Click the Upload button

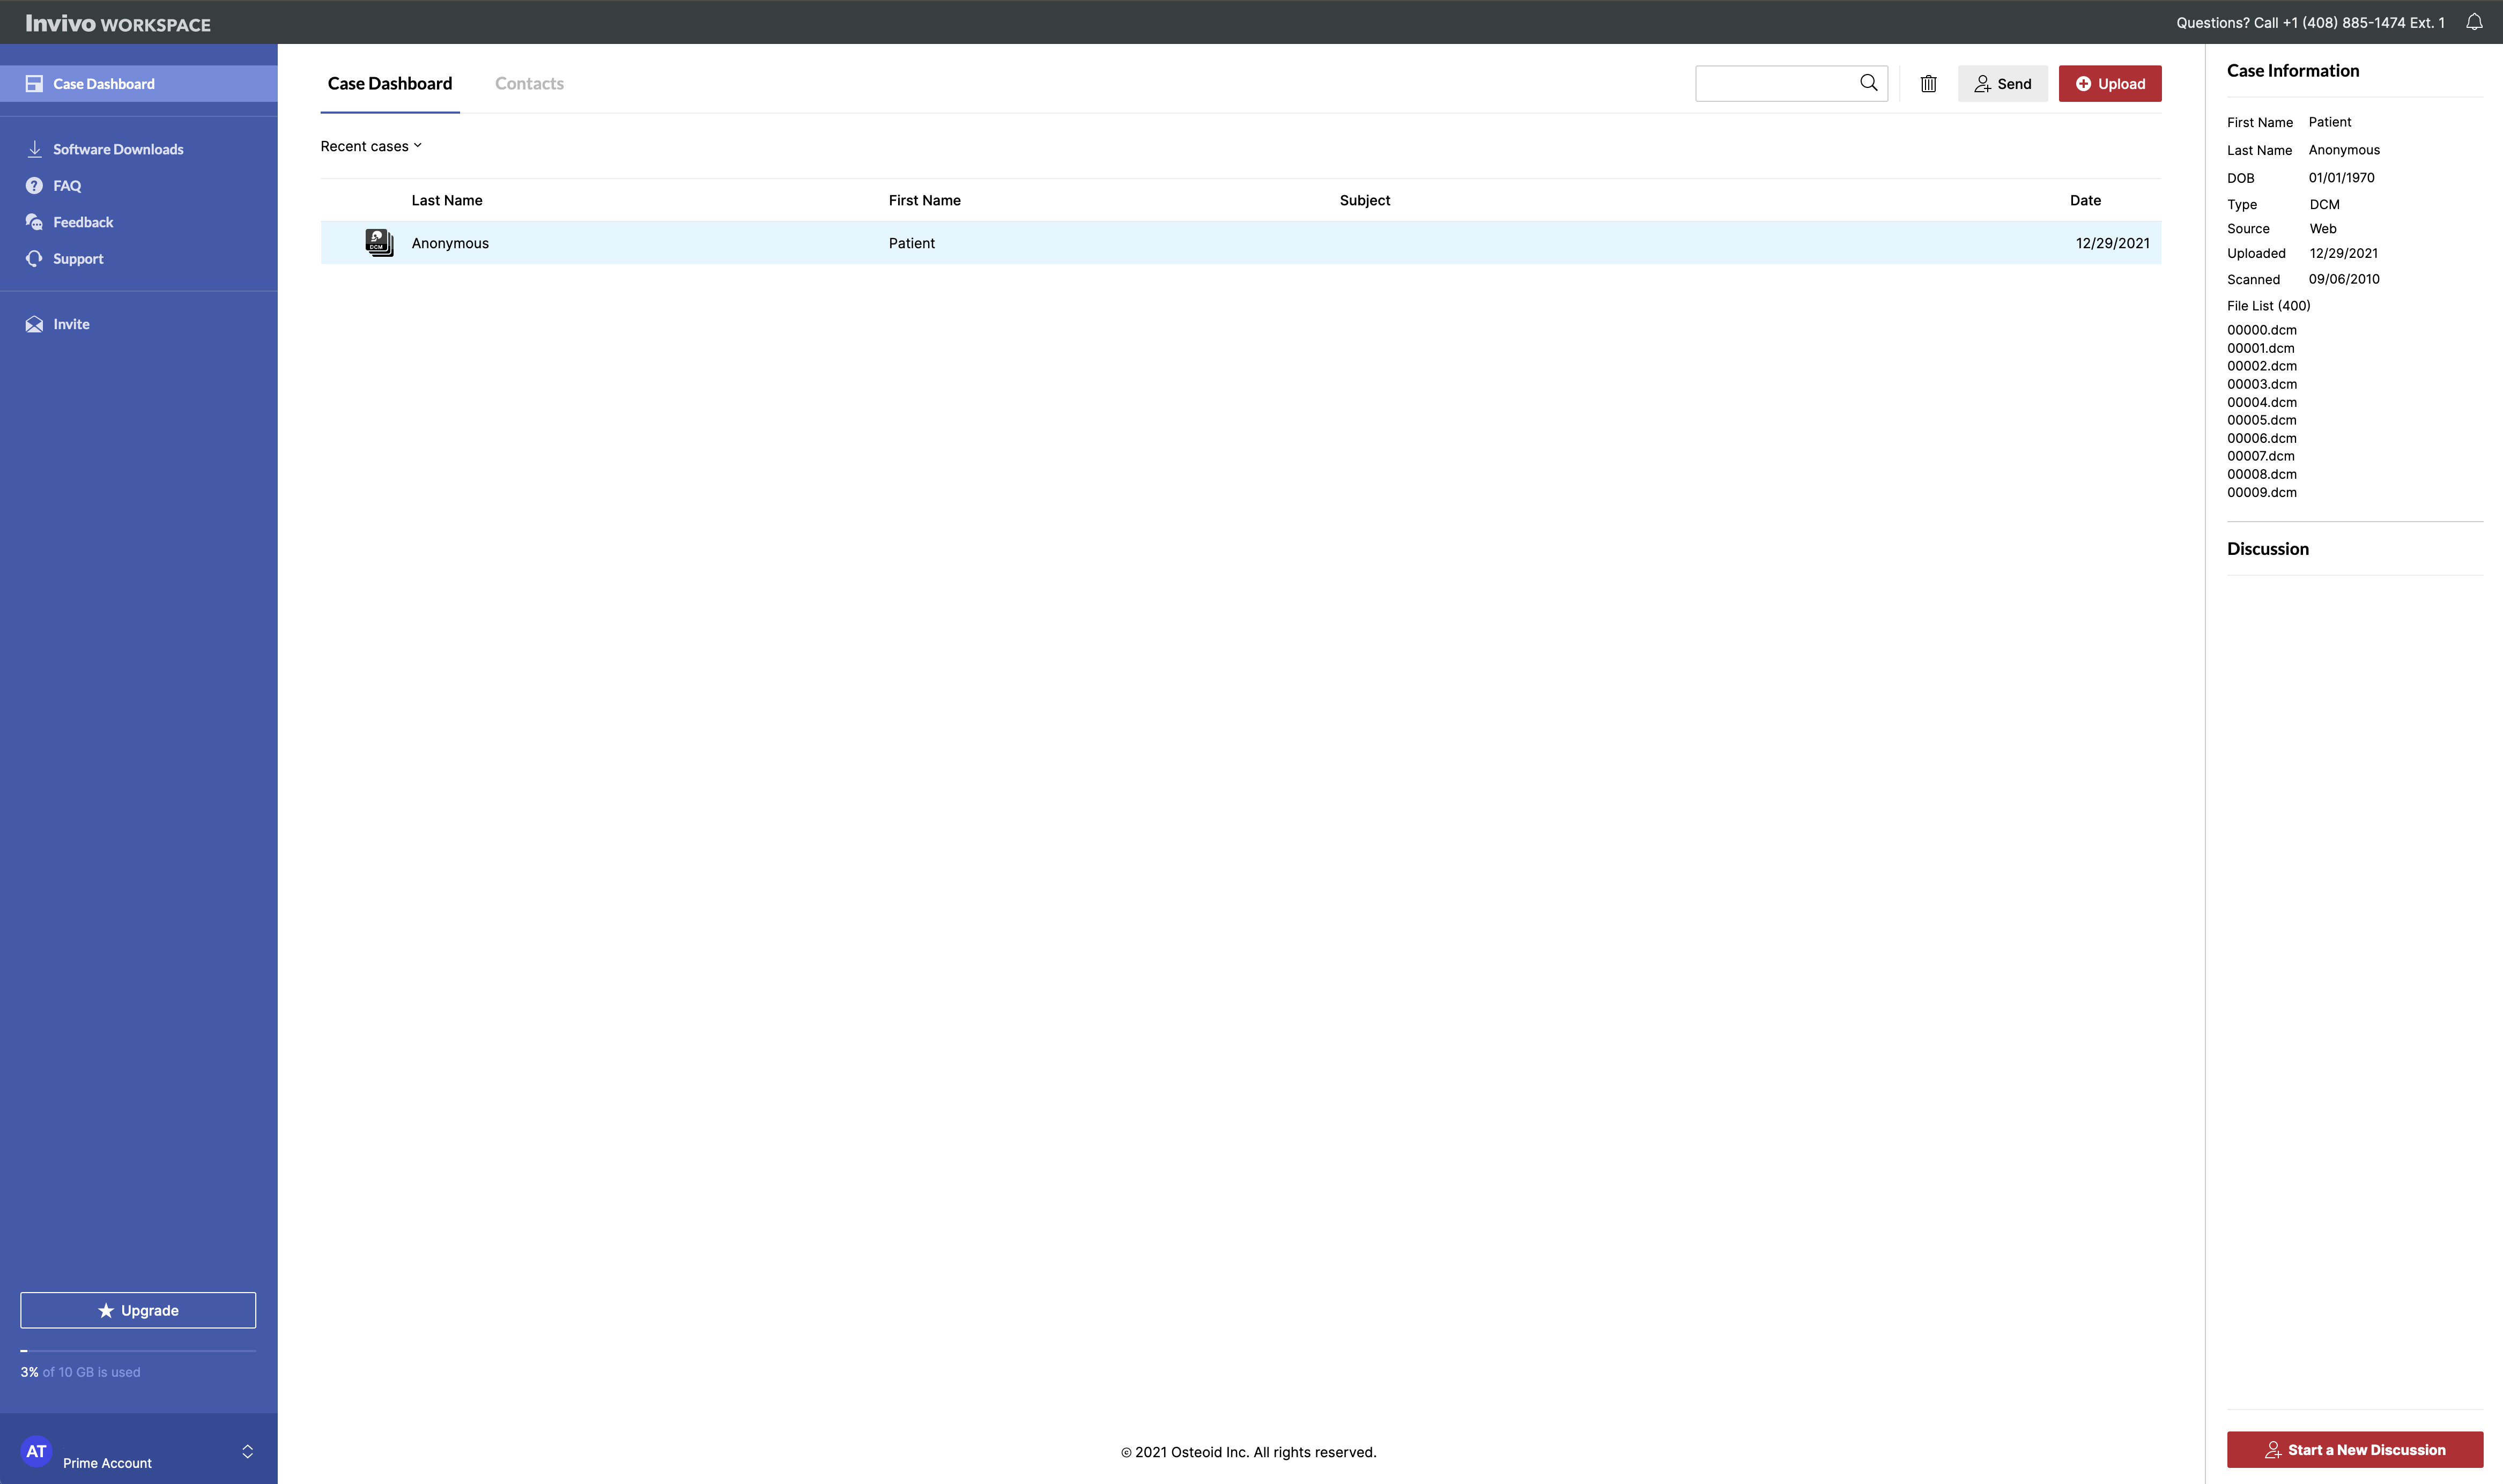(2109, 83)
